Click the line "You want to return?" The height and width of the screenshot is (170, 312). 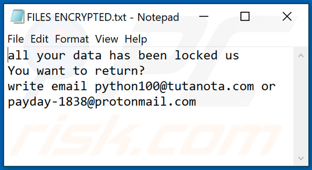(x=76, y=71)
